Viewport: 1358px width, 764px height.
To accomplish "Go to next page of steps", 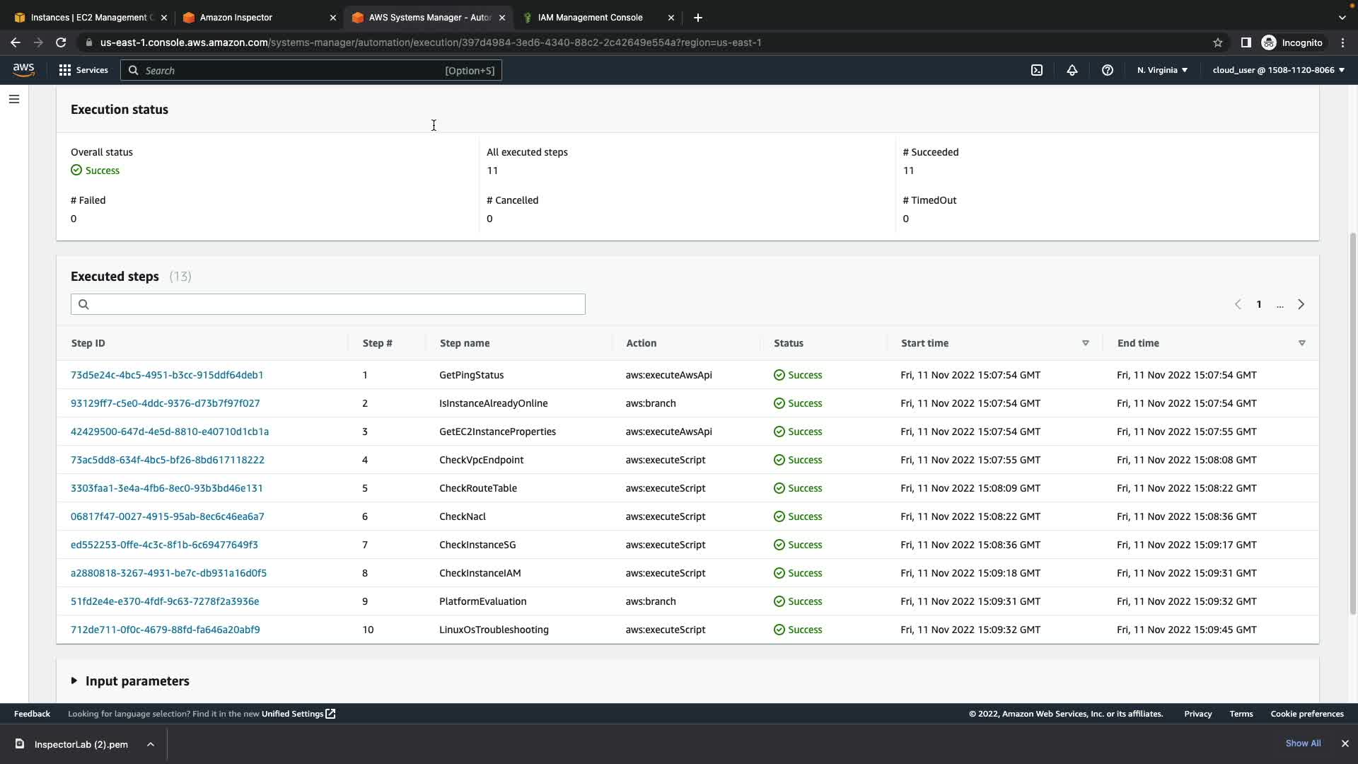I will [1301, 304].
